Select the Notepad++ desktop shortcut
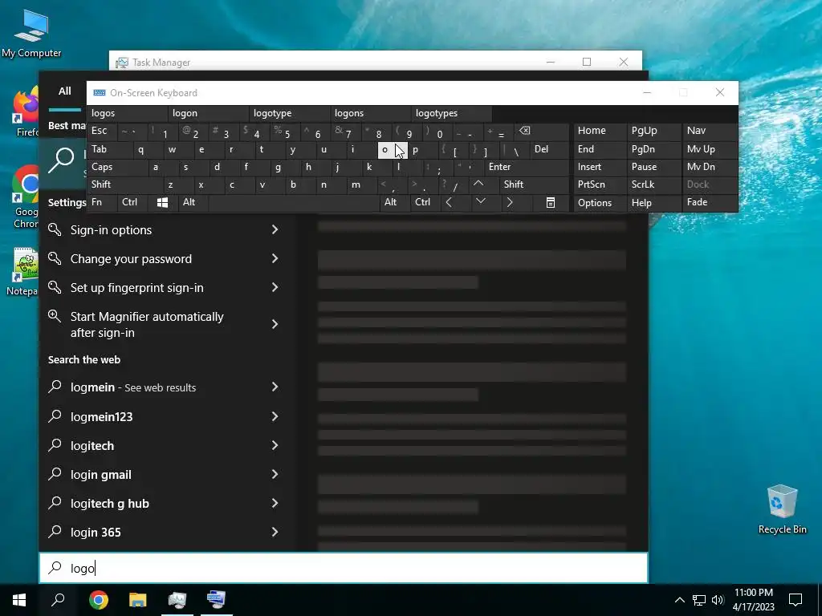This screenshot has width=822, height=616. (23, 271)
